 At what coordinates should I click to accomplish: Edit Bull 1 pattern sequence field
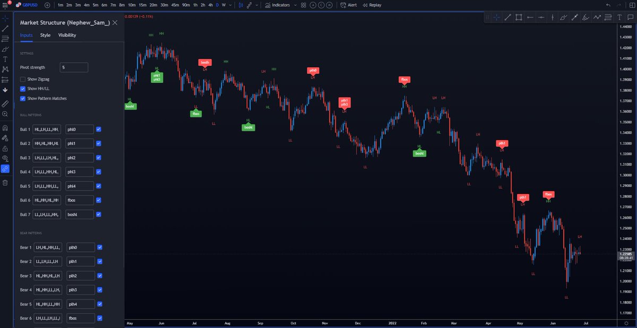tap(48, 129)
